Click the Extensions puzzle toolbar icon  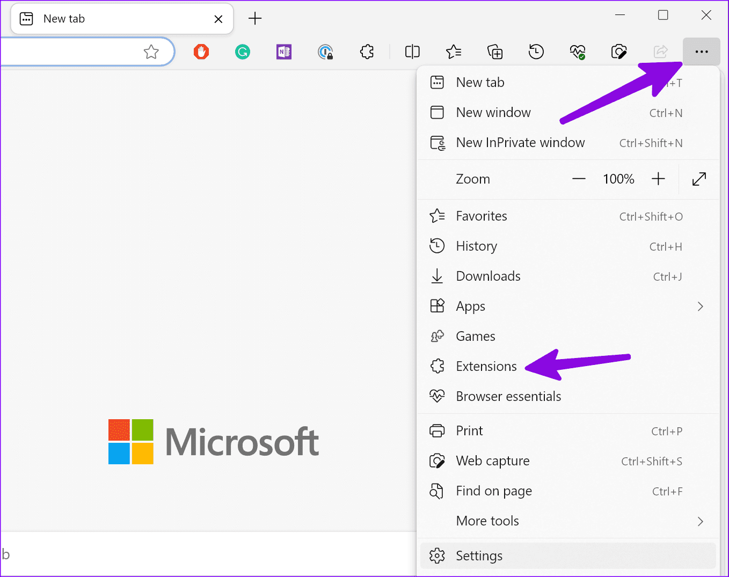(367, 52)
